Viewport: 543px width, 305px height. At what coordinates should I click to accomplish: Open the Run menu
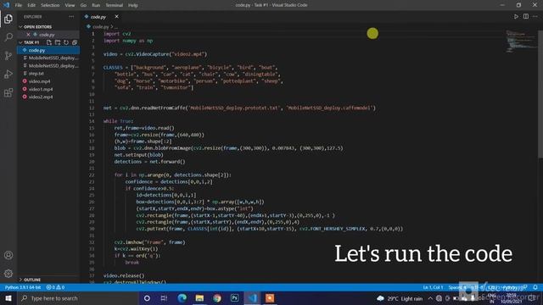tap(96, 5)
